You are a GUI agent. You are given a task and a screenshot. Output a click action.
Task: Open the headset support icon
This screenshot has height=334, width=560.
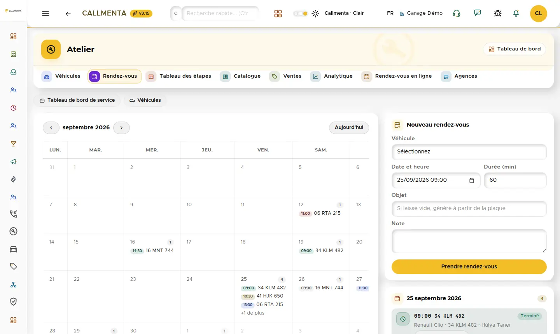pyautogui.click(x=457, y=13)
